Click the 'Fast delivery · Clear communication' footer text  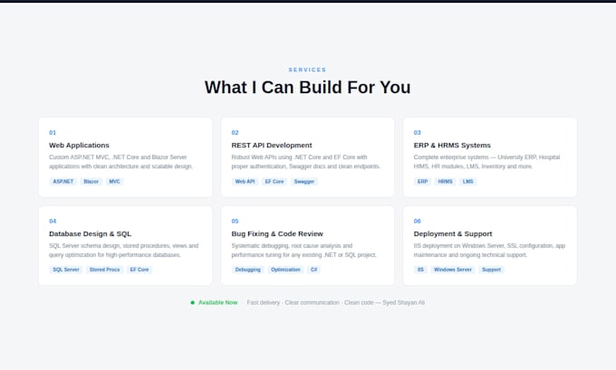coord(335,302)
